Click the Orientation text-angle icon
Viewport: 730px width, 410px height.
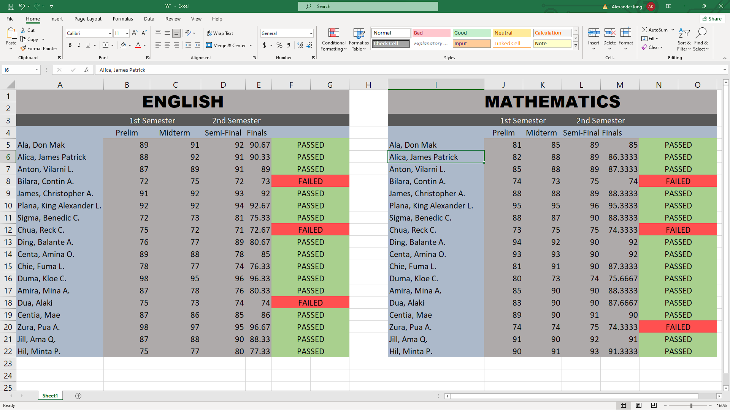coord(188,33)
